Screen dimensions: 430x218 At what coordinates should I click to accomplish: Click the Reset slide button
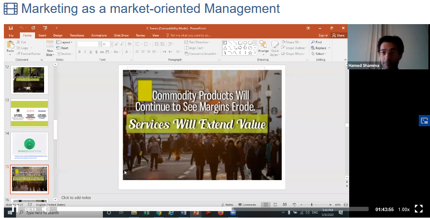click(63, 48)
